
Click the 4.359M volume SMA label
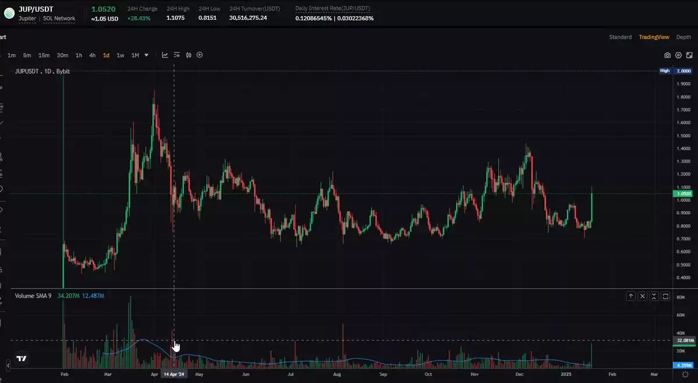tap(684, 365)
